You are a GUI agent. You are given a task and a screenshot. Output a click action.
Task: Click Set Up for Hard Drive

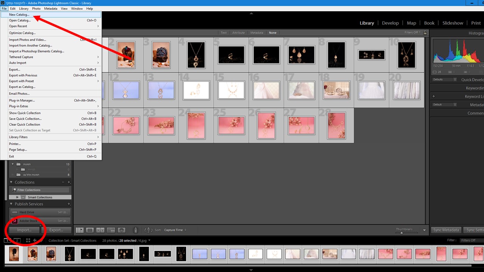[63, 212]
